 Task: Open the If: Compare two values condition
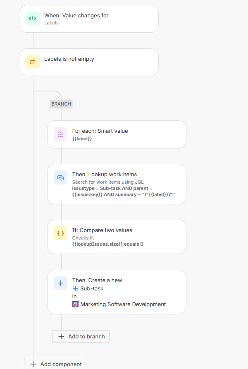(x=117, y=236)
